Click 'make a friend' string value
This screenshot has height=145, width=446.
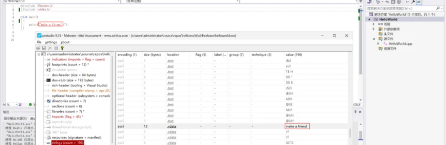pos(296,126)
